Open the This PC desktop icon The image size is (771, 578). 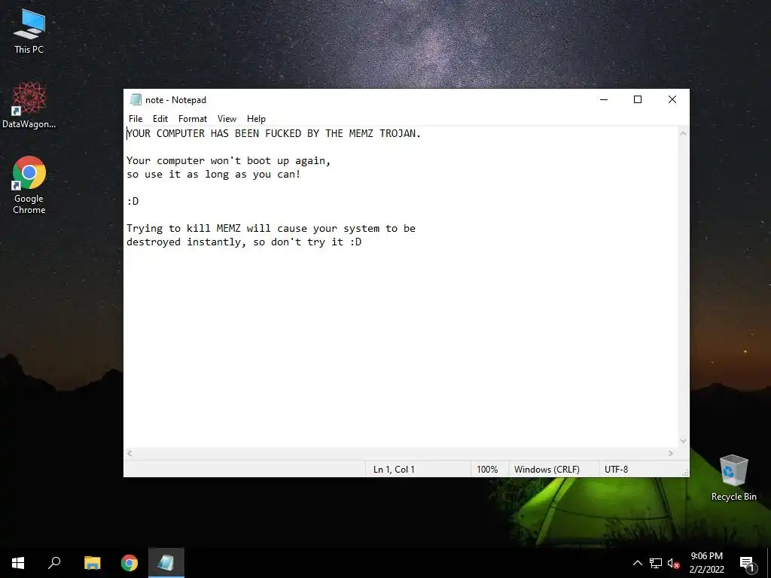click(29, 32)
